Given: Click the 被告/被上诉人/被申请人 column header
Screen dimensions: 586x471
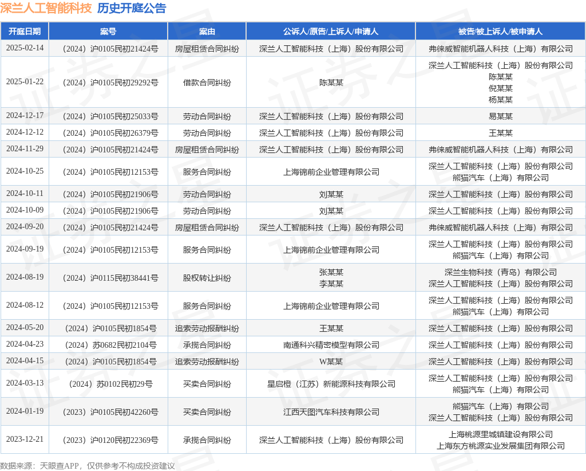Looking at the screenshot, I should tap(500, 32).
